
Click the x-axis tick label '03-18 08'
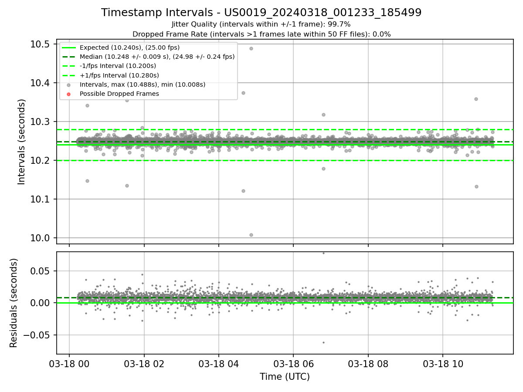[368, 364]
